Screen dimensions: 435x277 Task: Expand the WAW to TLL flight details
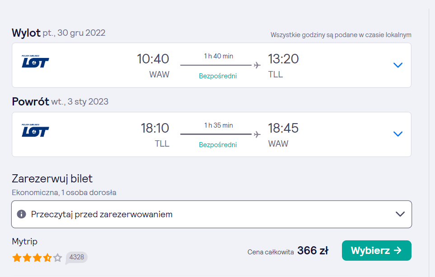[x=398, y=65]
